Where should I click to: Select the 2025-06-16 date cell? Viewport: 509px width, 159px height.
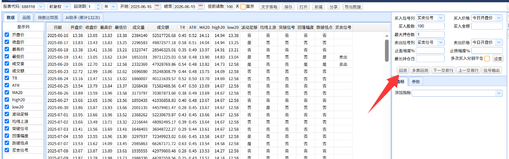(x=58, y=36)
